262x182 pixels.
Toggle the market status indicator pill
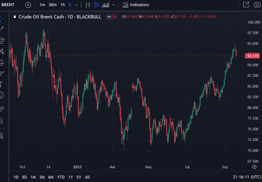[109, 17]
